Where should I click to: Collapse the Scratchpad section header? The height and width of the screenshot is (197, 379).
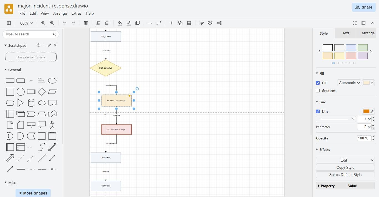pyautogui.click(x=15, y=45)
